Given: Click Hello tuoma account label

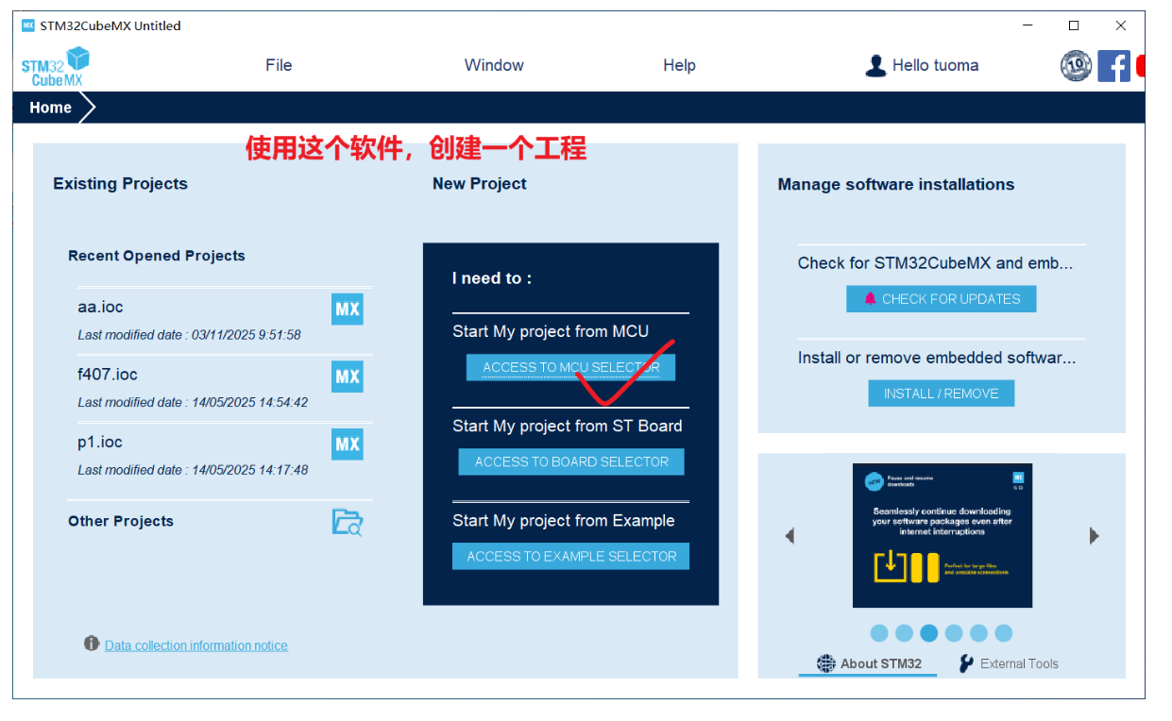Looking at the screenshot, I should tap(935, 65).
